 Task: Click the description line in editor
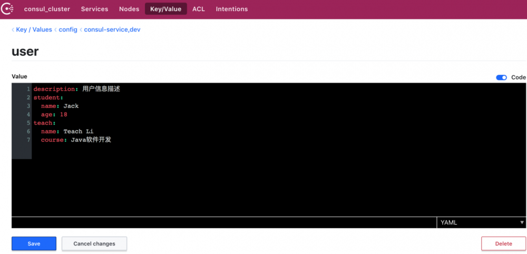tap(77, 89)
